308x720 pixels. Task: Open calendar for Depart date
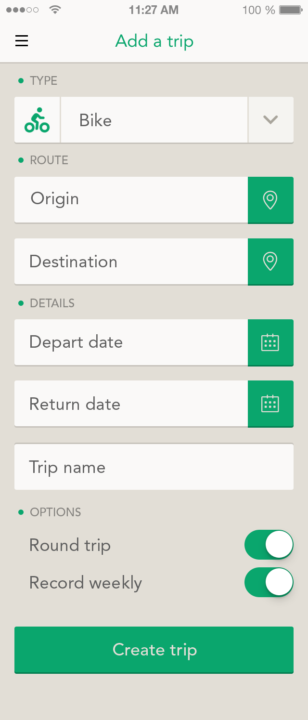click(270, 342)
